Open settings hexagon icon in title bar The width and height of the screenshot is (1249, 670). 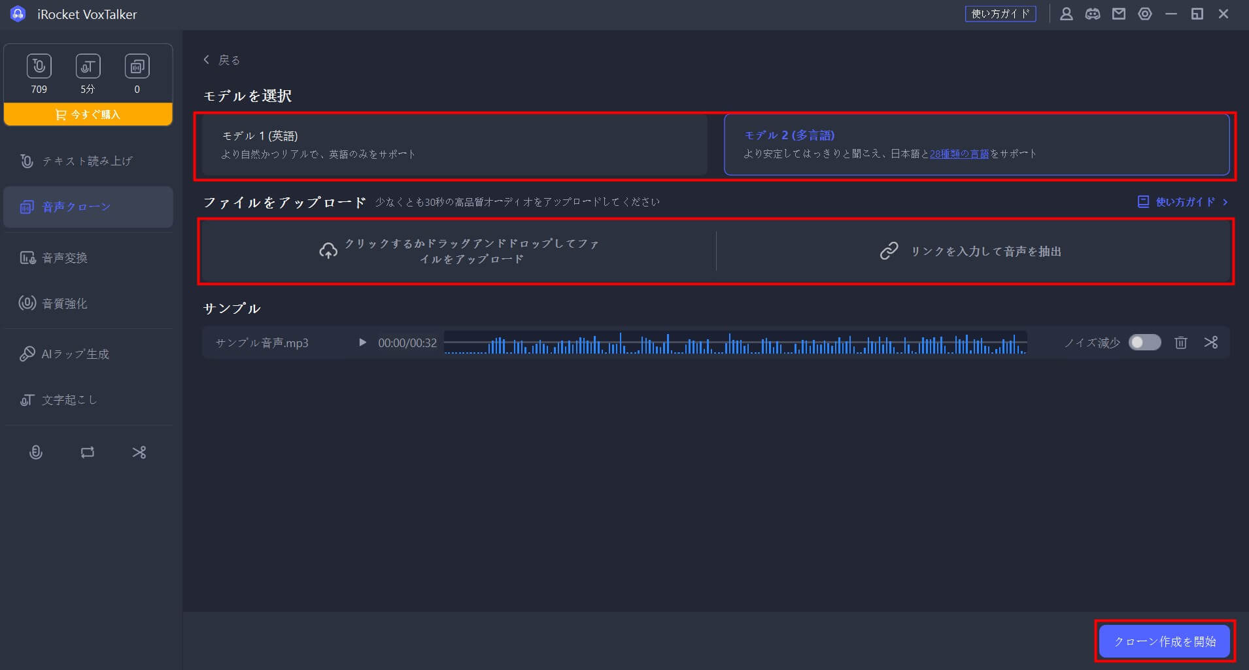click(x=1145, y=14)
